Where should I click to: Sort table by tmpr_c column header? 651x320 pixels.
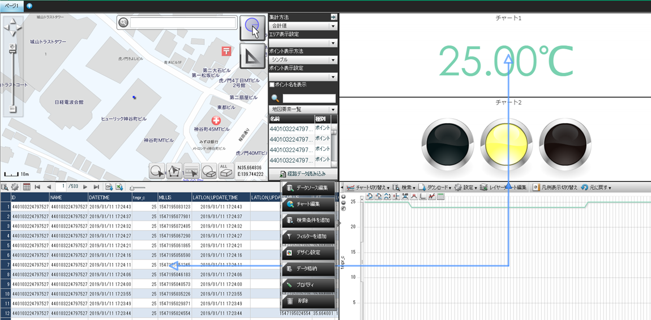click(144, 197)
